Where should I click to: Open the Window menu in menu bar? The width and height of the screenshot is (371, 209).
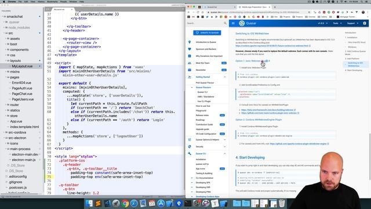pos(73,1)
